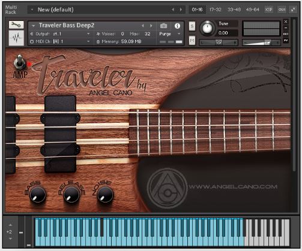Mute the Traveler Bass instrument
302x251 pixels.
click(x=192, y=41)
